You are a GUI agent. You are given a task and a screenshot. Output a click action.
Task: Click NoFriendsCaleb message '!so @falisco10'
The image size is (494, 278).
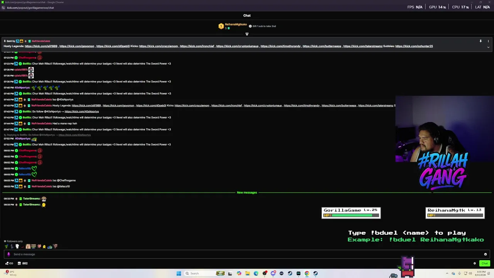click(61, 186)
